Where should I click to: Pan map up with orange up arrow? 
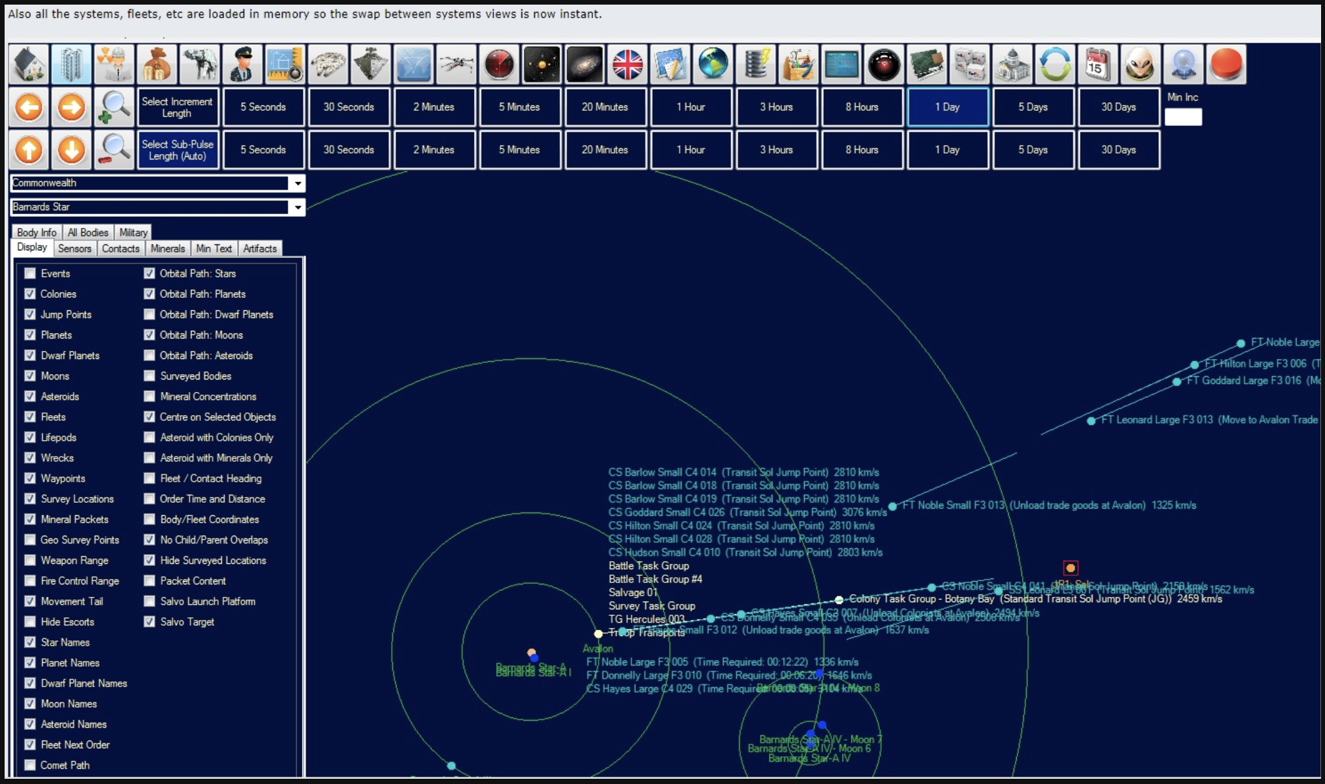point(29,150)
